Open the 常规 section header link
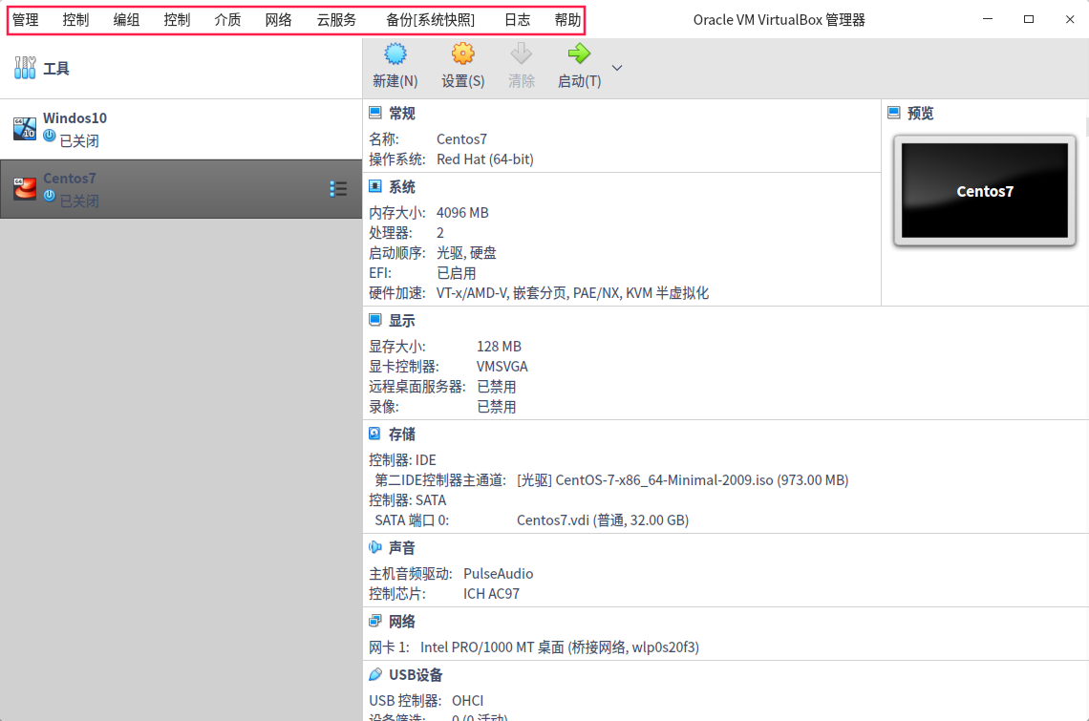 point(402,114)
